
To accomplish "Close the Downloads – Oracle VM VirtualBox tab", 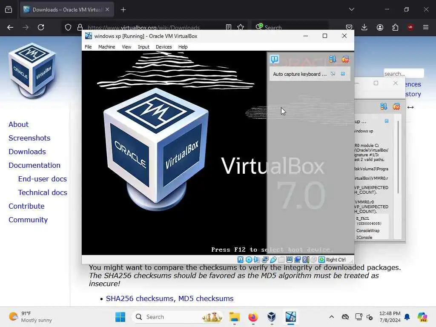I will 107,10.
